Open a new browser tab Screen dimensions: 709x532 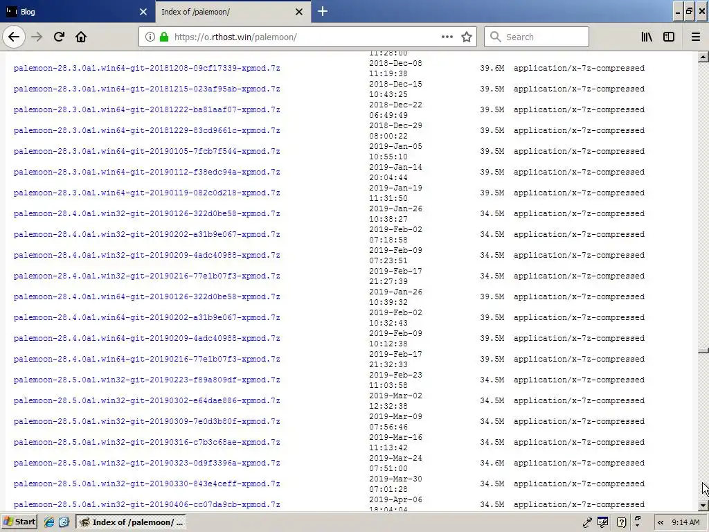coord(323,11)
